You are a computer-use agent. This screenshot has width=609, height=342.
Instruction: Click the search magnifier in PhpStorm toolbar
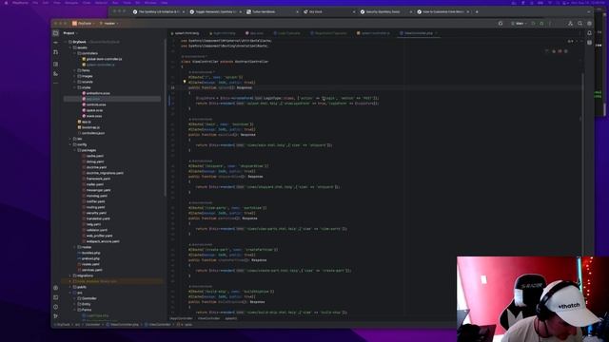[580, 24]
